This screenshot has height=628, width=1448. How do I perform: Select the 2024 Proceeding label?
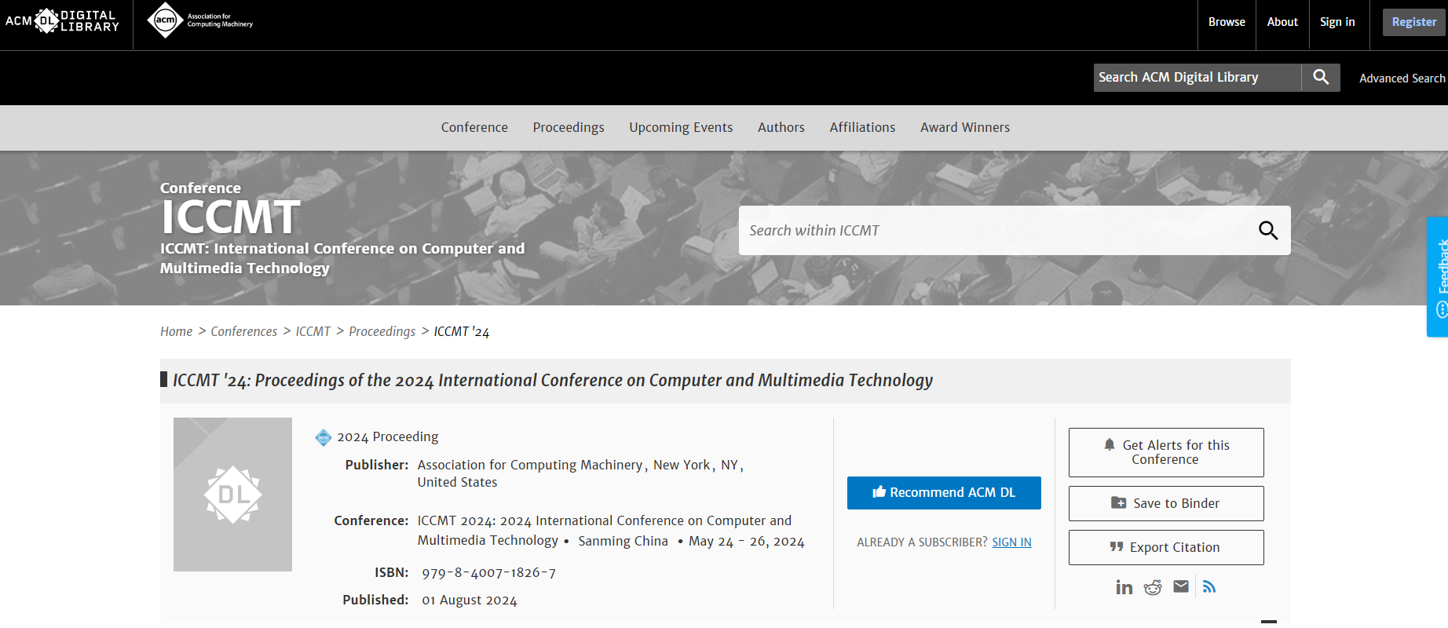pos(388,436)
